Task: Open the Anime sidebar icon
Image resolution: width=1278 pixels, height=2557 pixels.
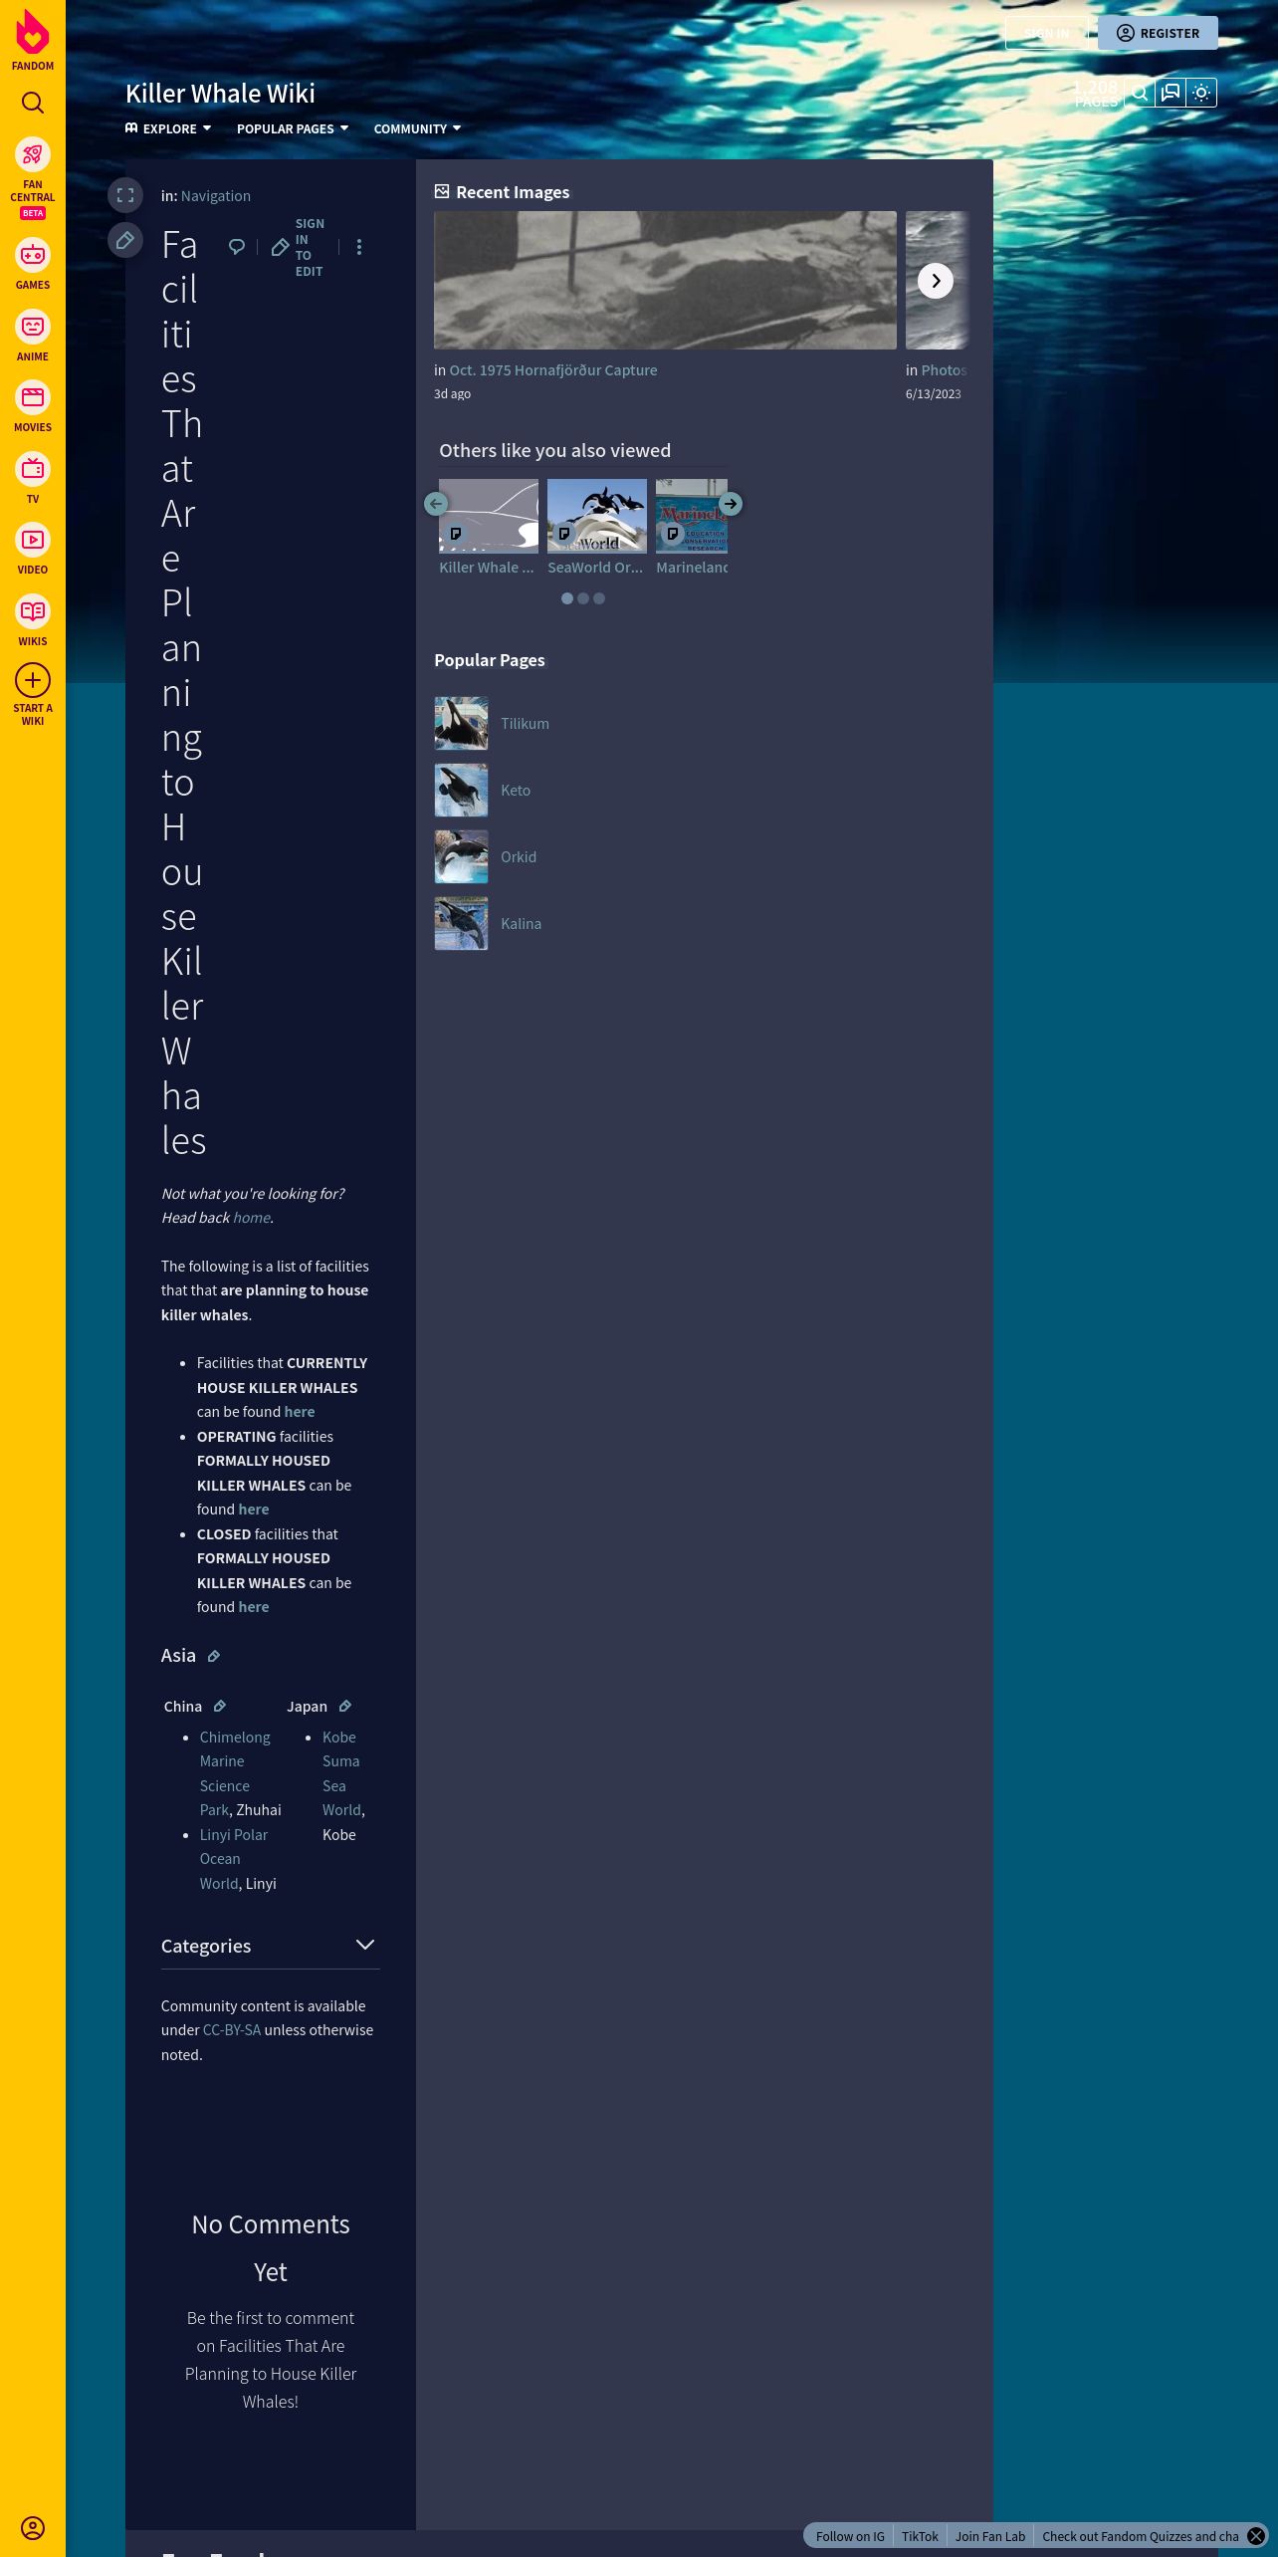Action: coord(33,327)
